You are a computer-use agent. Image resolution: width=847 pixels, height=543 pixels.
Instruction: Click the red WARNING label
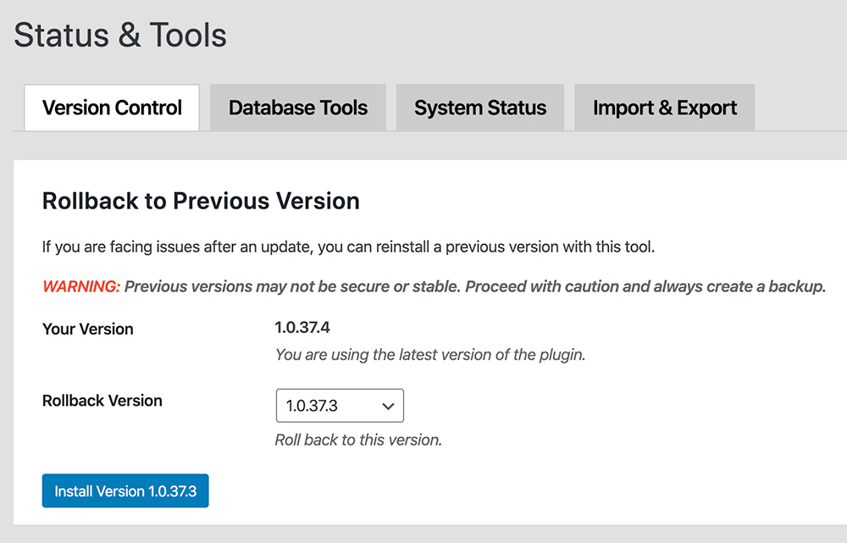[81, 286]
